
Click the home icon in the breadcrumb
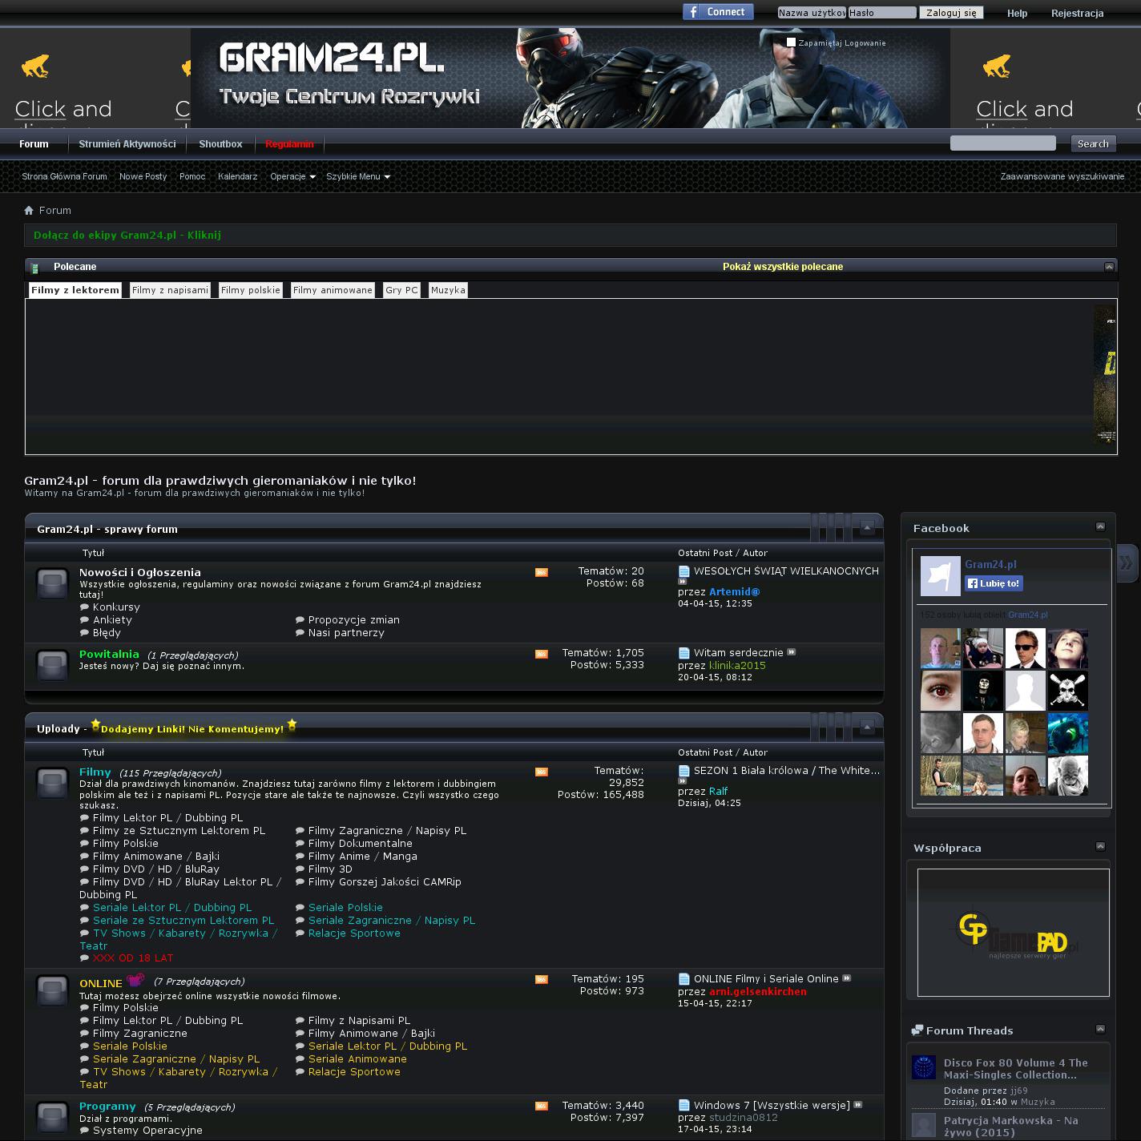[29, 211]
